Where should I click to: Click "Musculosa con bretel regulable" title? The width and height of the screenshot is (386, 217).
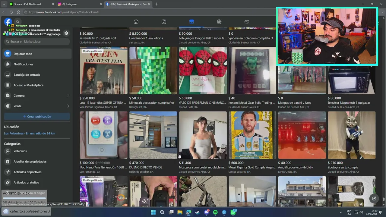202,167
